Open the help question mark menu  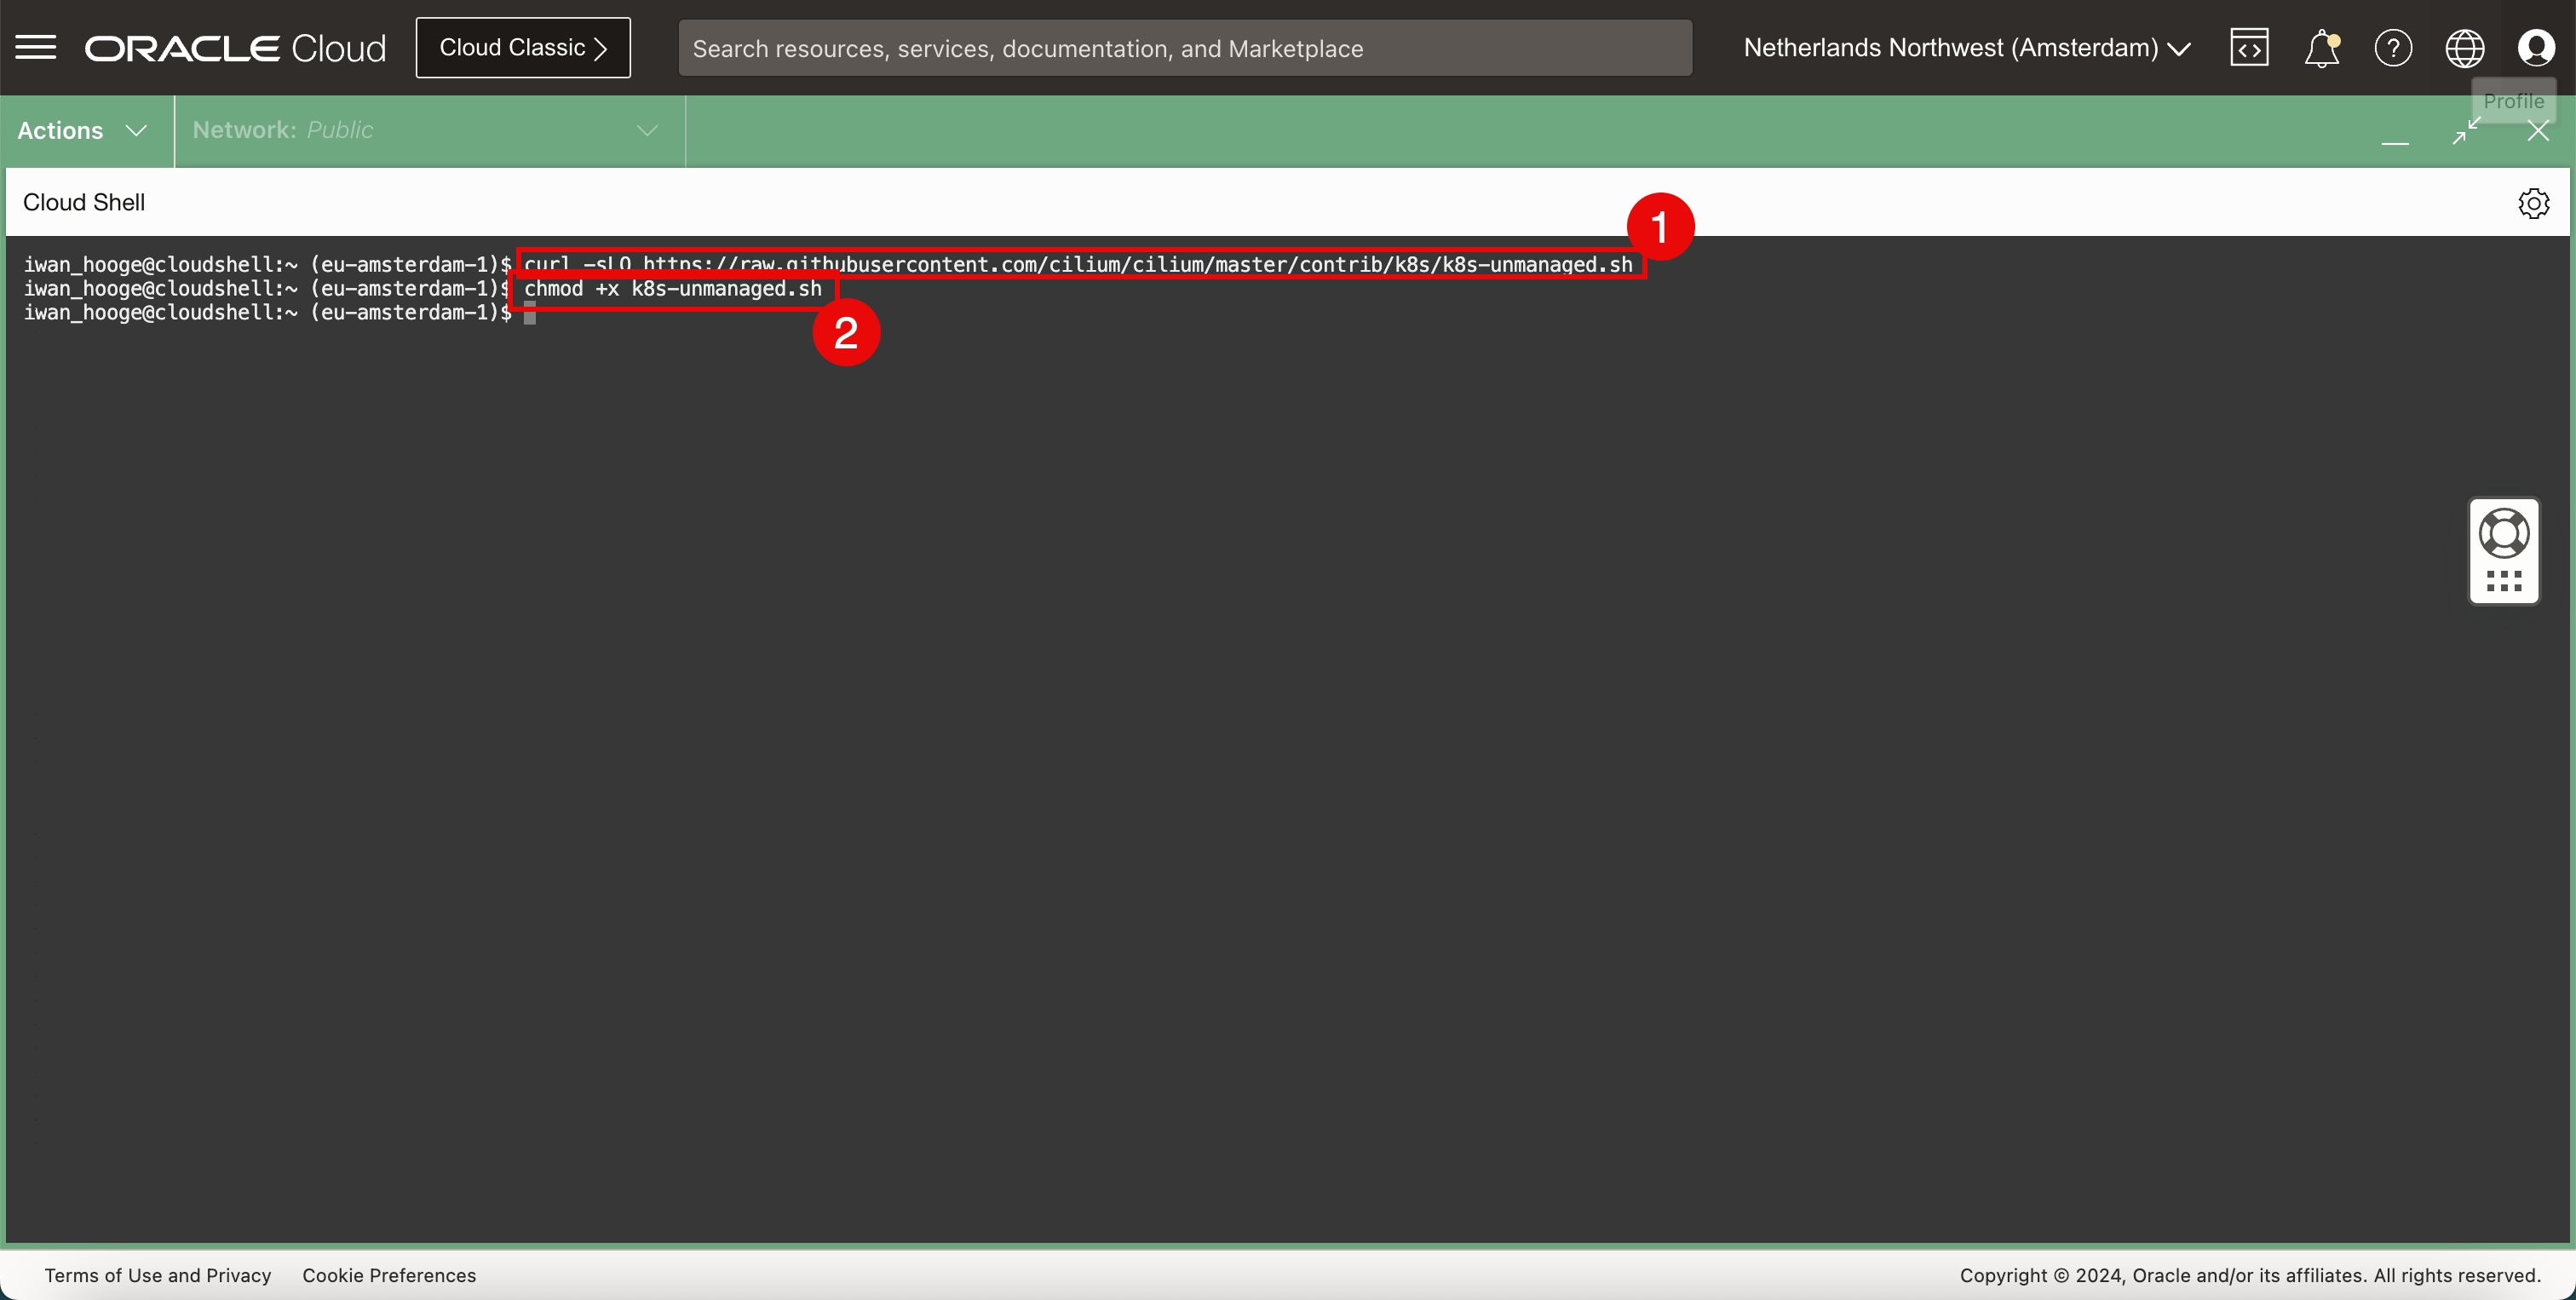(2393, 48)
